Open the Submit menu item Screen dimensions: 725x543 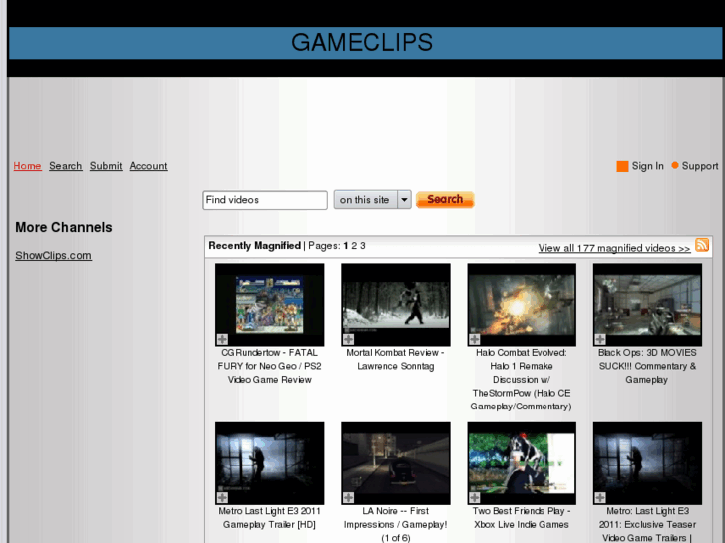(x=106, y=166)
